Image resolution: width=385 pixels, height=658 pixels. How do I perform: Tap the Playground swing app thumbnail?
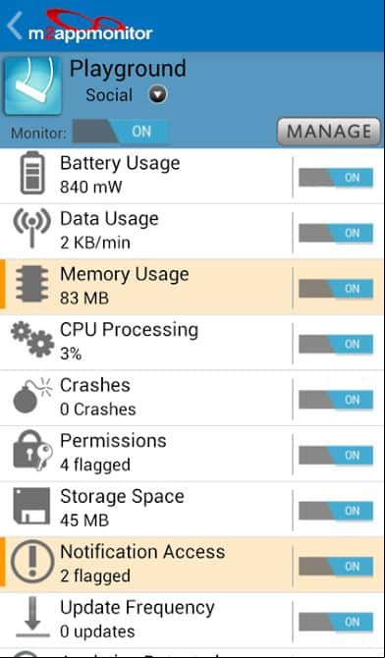coord(32,86)
